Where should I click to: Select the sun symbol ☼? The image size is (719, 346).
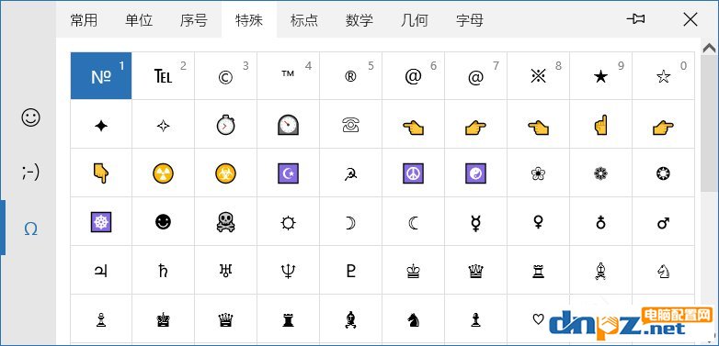pyautogui.click(x=288, y=222)
